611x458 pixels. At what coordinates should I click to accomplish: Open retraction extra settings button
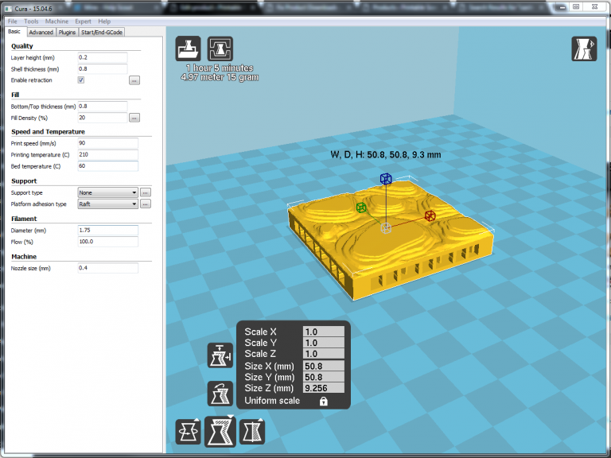[x=134, y=80]
